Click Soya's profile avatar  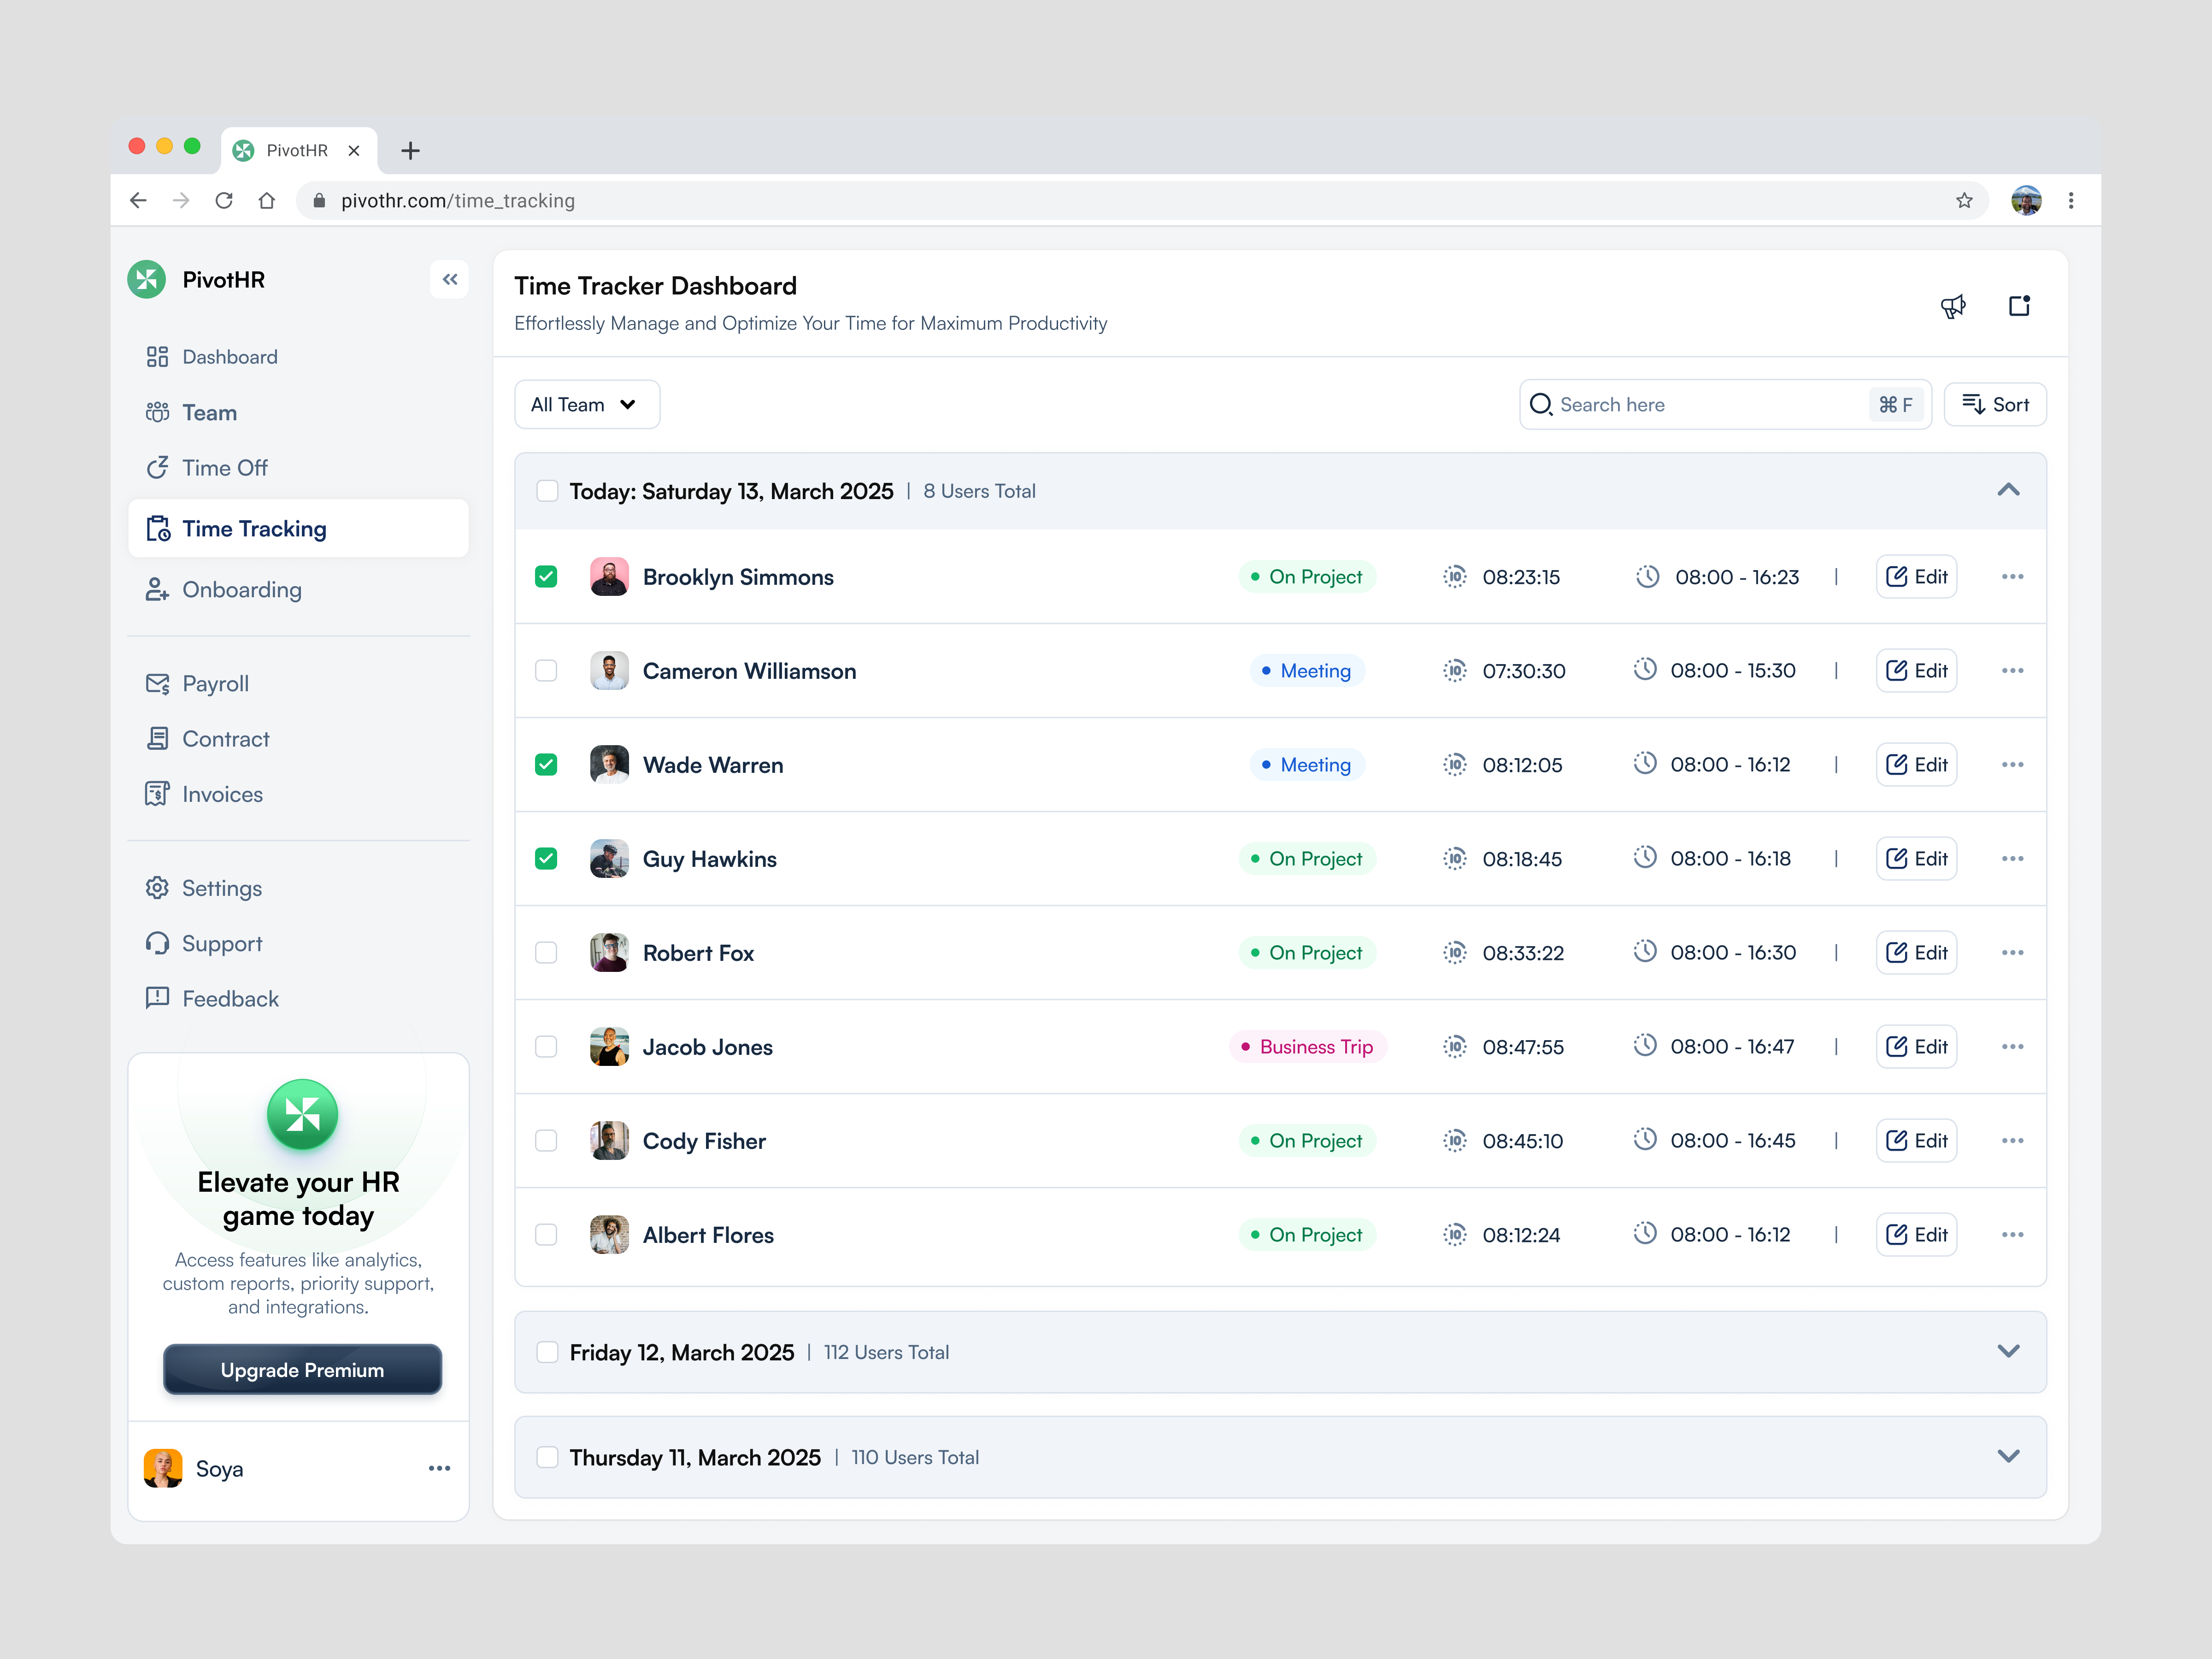162,1468
